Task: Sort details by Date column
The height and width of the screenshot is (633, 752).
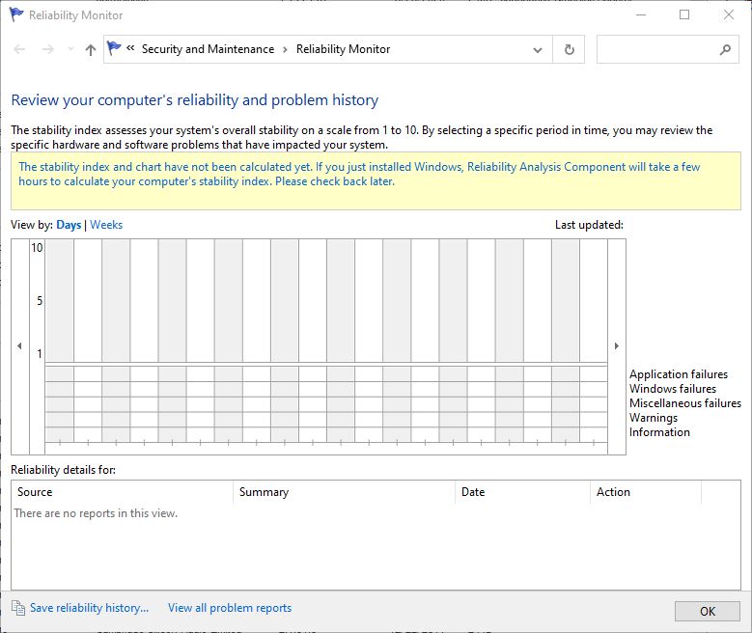Action: pos(522,492)
